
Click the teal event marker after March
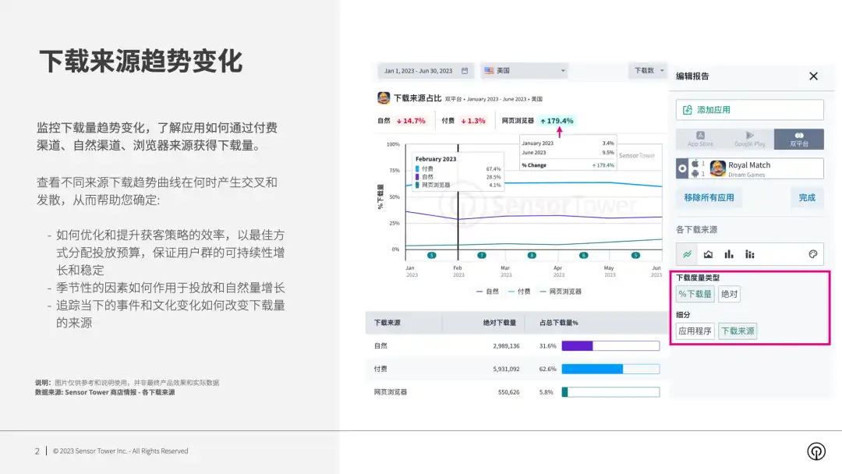[x=532, y=256]
